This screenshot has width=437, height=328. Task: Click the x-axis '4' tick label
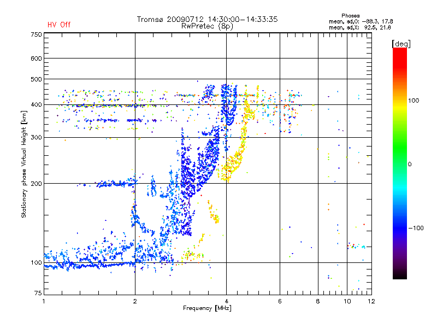227,301
